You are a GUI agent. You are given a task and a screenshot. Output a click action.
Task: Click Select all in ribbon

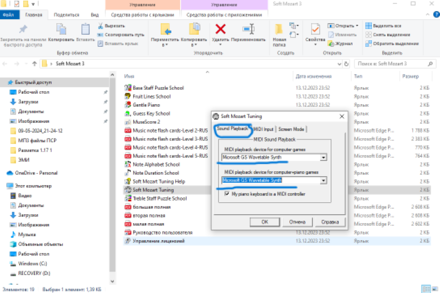pyautogui.click(x=383, y=26)
